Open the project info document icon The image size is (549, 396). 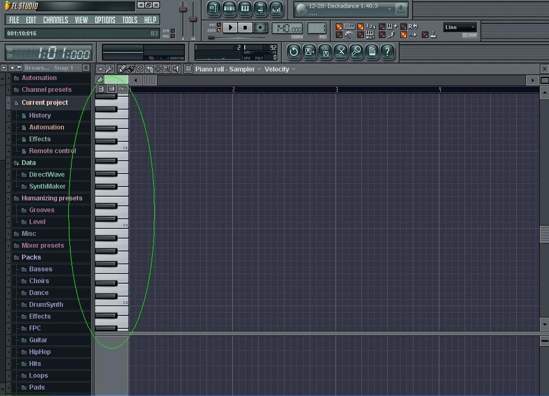[x=372, y=52]
